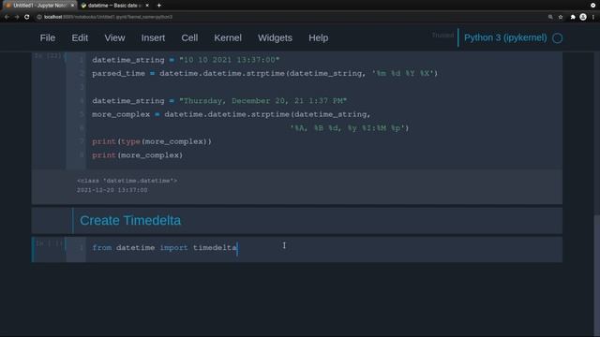Open the File menu
The image size is (600, 337).
point(48,37)
